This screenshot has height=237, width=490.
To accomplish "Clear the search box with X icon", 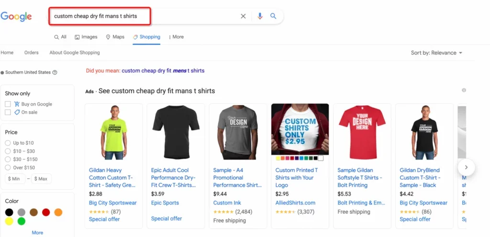I will click(x=243, y=16).
